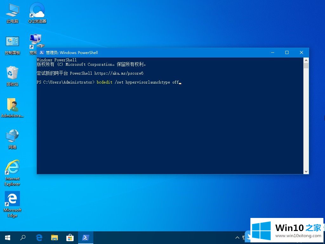The width and height of the screenshot is (325, 244).
Task: Click the https://aka.ms/pscore6 URL text
Action: 119,73
